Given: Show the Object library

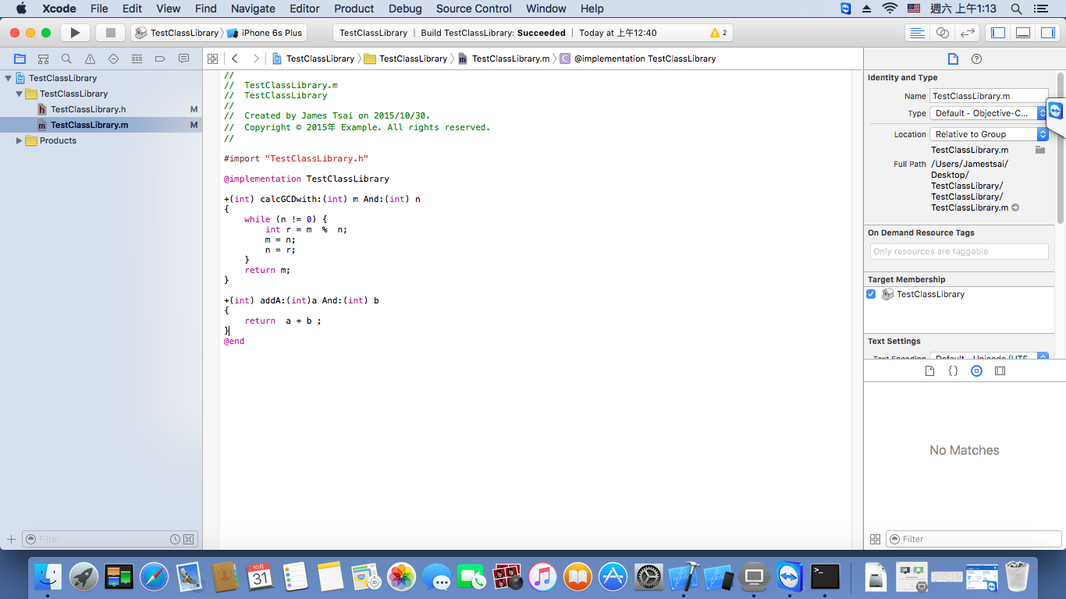Looking at the screenshot, I should 976,371.
